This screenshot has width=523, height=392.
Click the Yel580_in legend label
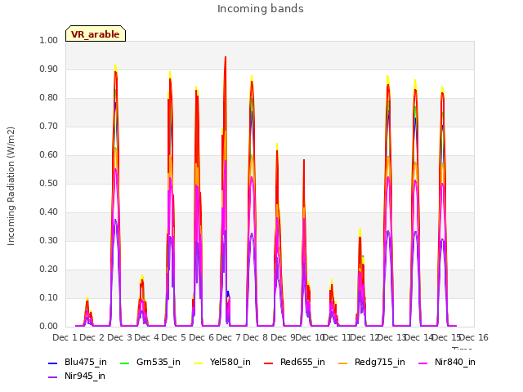click(x=230, y=362)
